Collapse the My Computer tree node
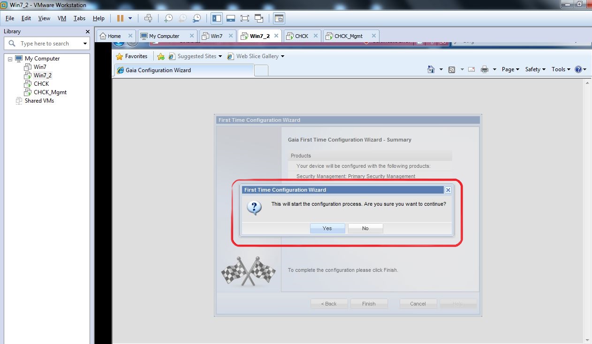The width and height of the screenshot is (592, 344). 10,59
